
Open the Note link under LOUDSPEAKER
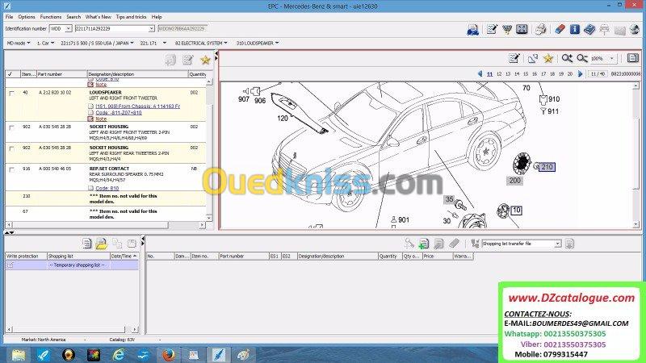(x=101, y=119)
